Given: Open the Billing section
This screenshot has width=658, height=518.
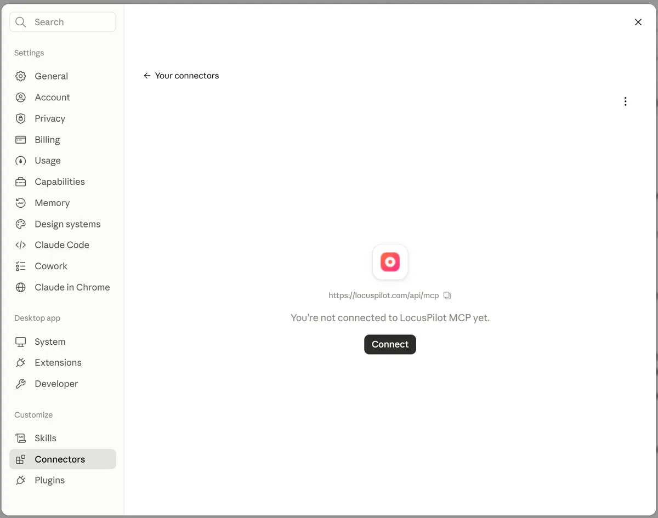Looking at the screenshot, I should pyautogui.click(x=63, y=140).
